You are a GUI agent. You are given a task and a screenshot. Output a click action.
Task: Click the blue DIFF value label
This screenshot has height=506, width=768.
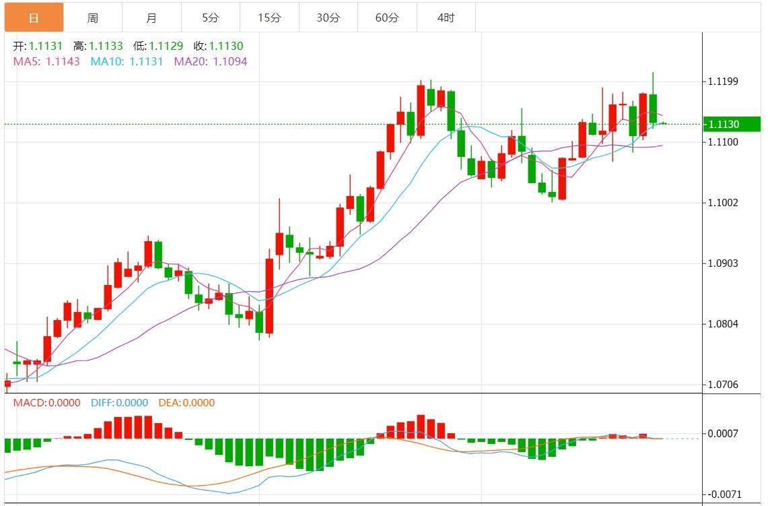pos(118,403)
